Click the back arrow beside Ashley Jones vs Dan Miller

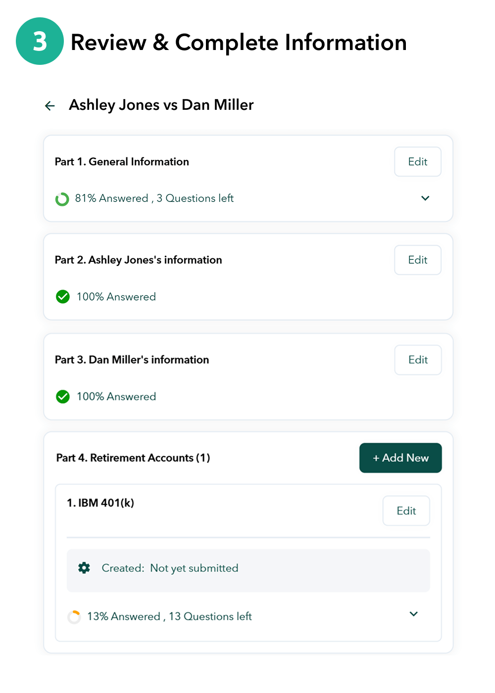(x=50, y=105)
